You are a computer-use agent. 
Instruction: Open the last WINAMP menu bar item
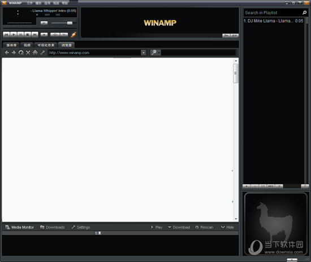pyautogui.click(x=65, y=3)
